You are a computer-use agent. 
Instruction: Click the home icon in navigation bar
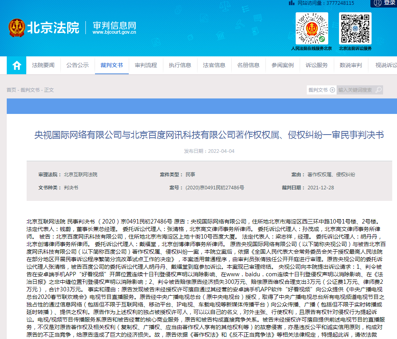pyautogui.click(x=17, y=65)
